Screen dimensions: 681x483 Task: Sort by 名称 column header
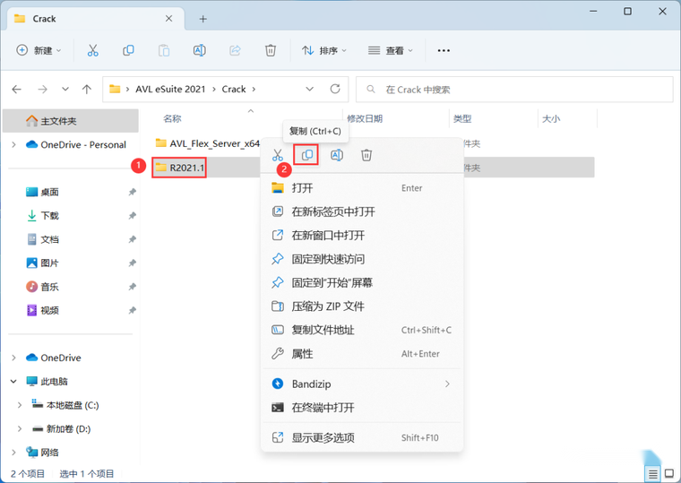(x=172, y=118)
